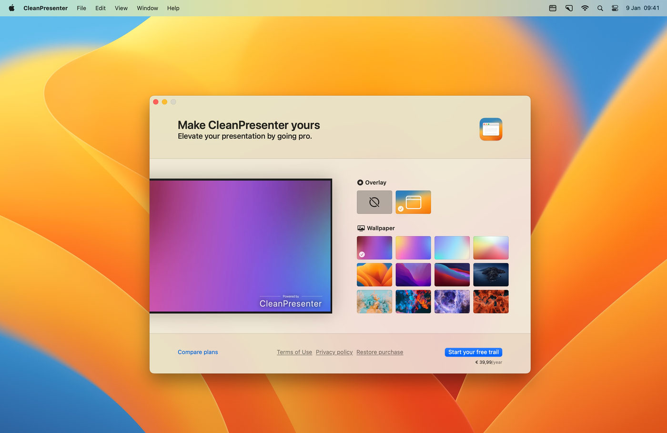Select the Catalina island night wallpaper
Screen dimensions: 667x433
pyautogui.click(x=491, y=275)
